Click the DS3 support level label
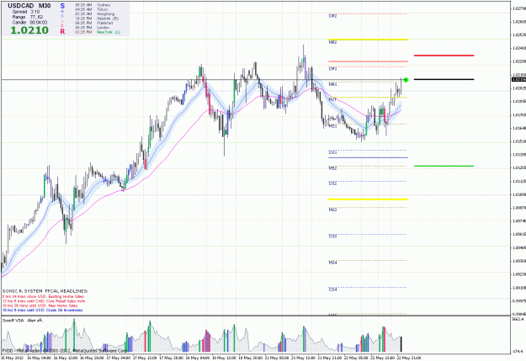 332,236
